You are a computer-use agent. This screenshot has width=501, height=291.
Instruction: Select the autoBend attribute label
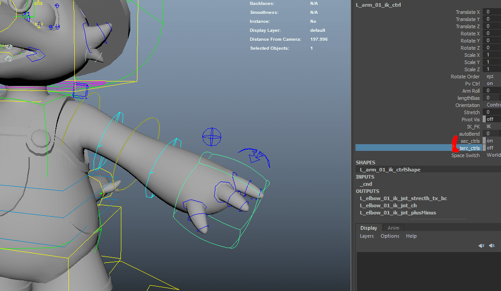tap(469, 134)
